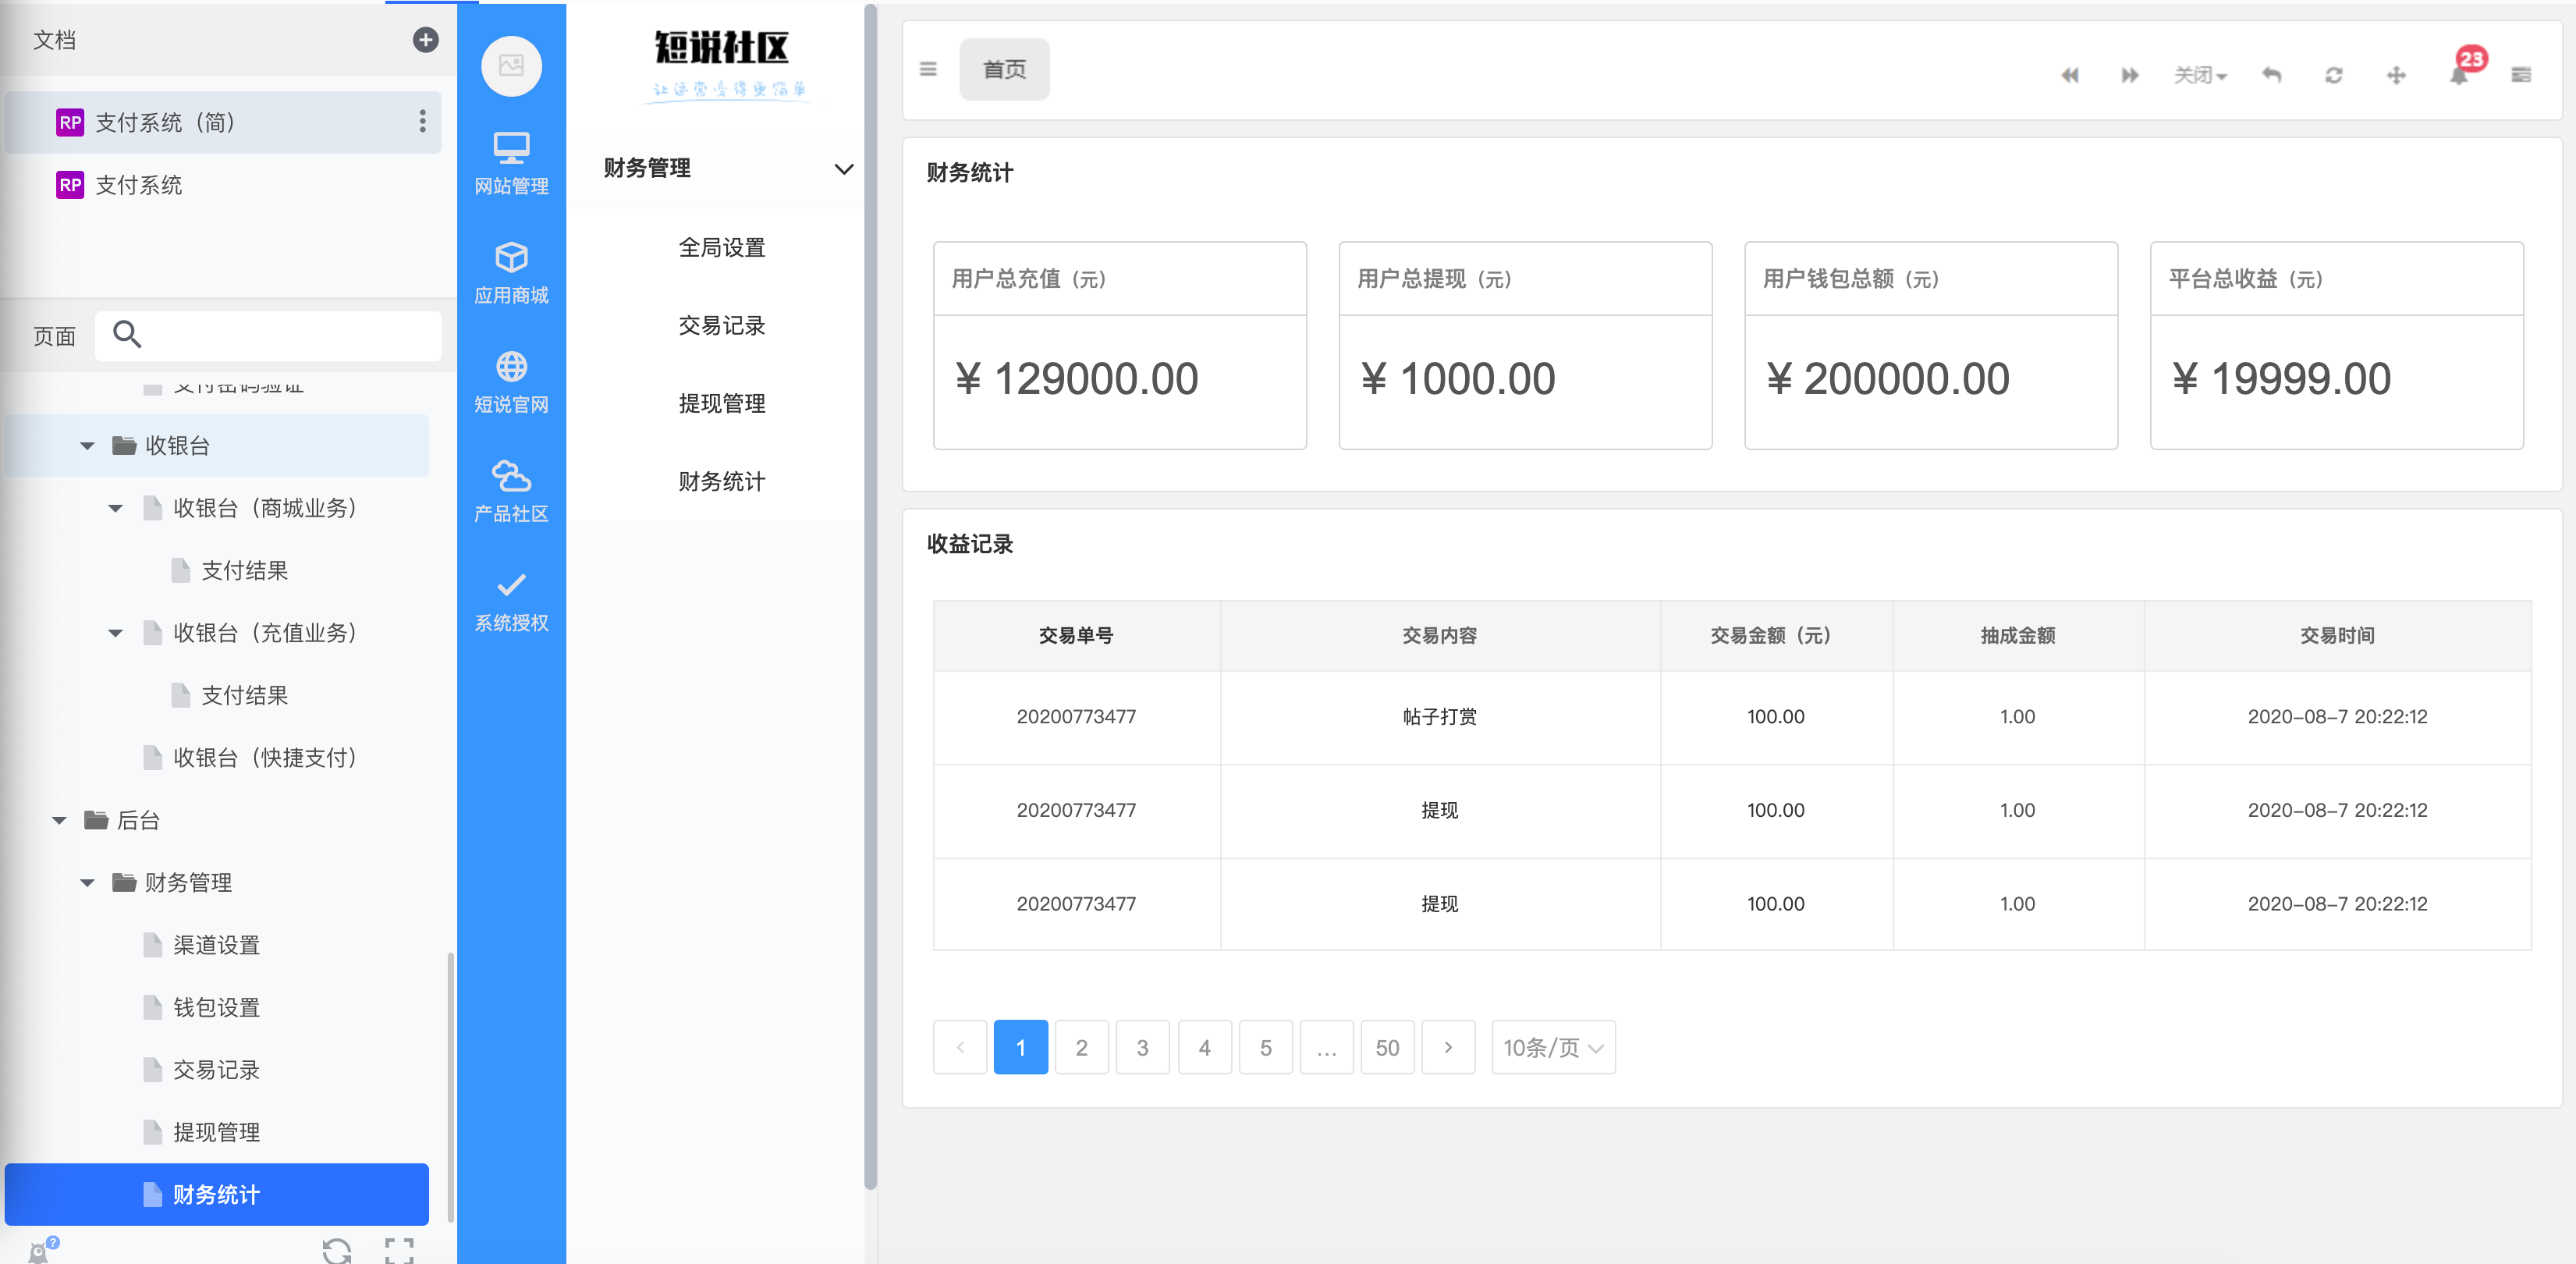
Task: Click the fast-forward double-right arrow icon
Action: tap(2130, 75)
